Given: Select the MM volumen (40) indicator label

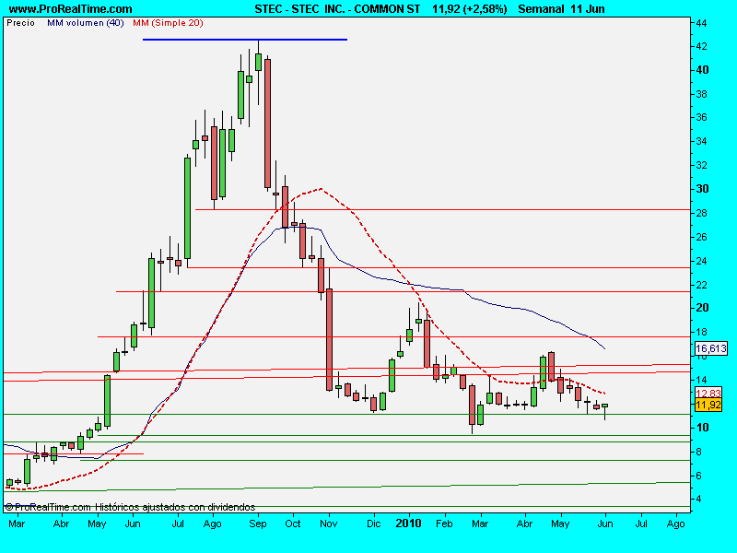Looking at the screenshot, I should coord(85,23).
